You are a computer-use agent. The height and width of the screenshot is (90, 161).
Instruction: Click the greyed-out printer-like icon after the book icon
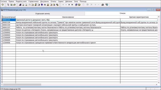coord(29,5)
